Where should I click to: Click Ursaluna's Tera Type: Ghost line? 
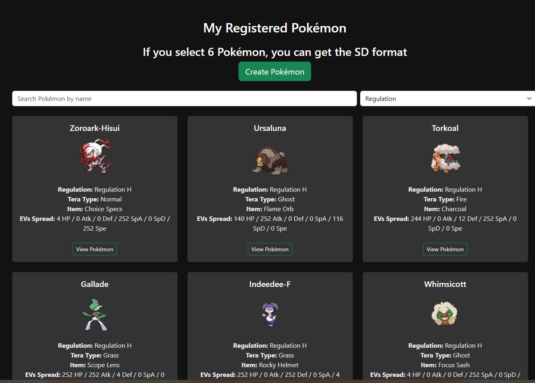coord(270,199)
